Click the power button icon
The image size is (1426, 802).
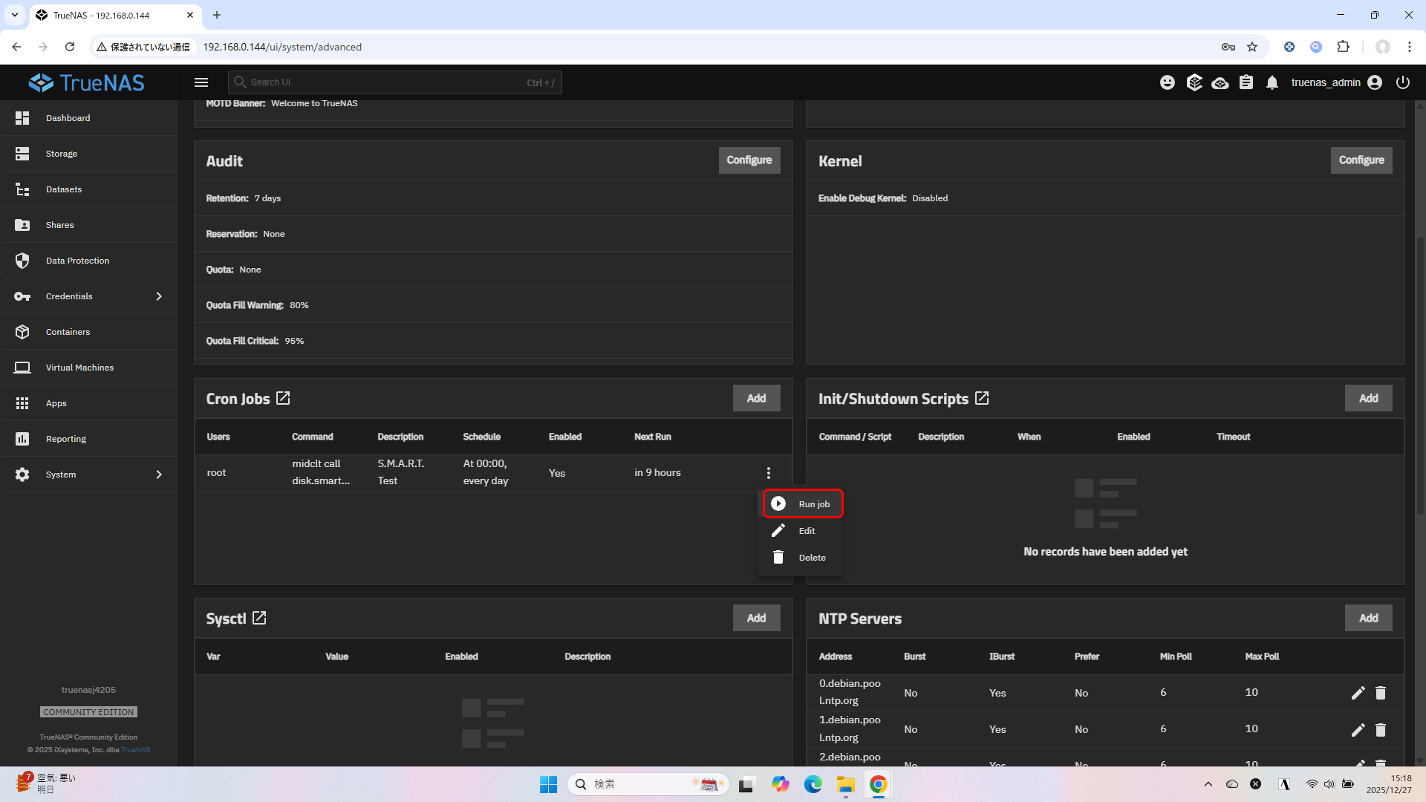tap(1402, 82)
